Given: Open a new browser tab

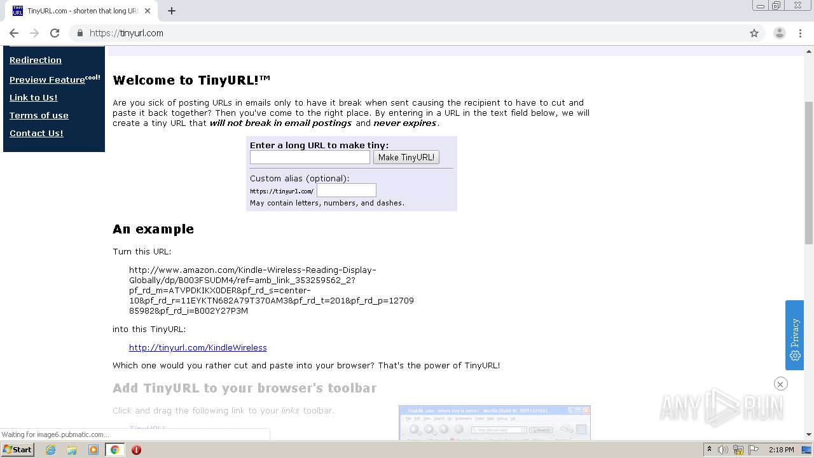Looking at the screenshot, I should pyautogui.click(x=172, y=11).
